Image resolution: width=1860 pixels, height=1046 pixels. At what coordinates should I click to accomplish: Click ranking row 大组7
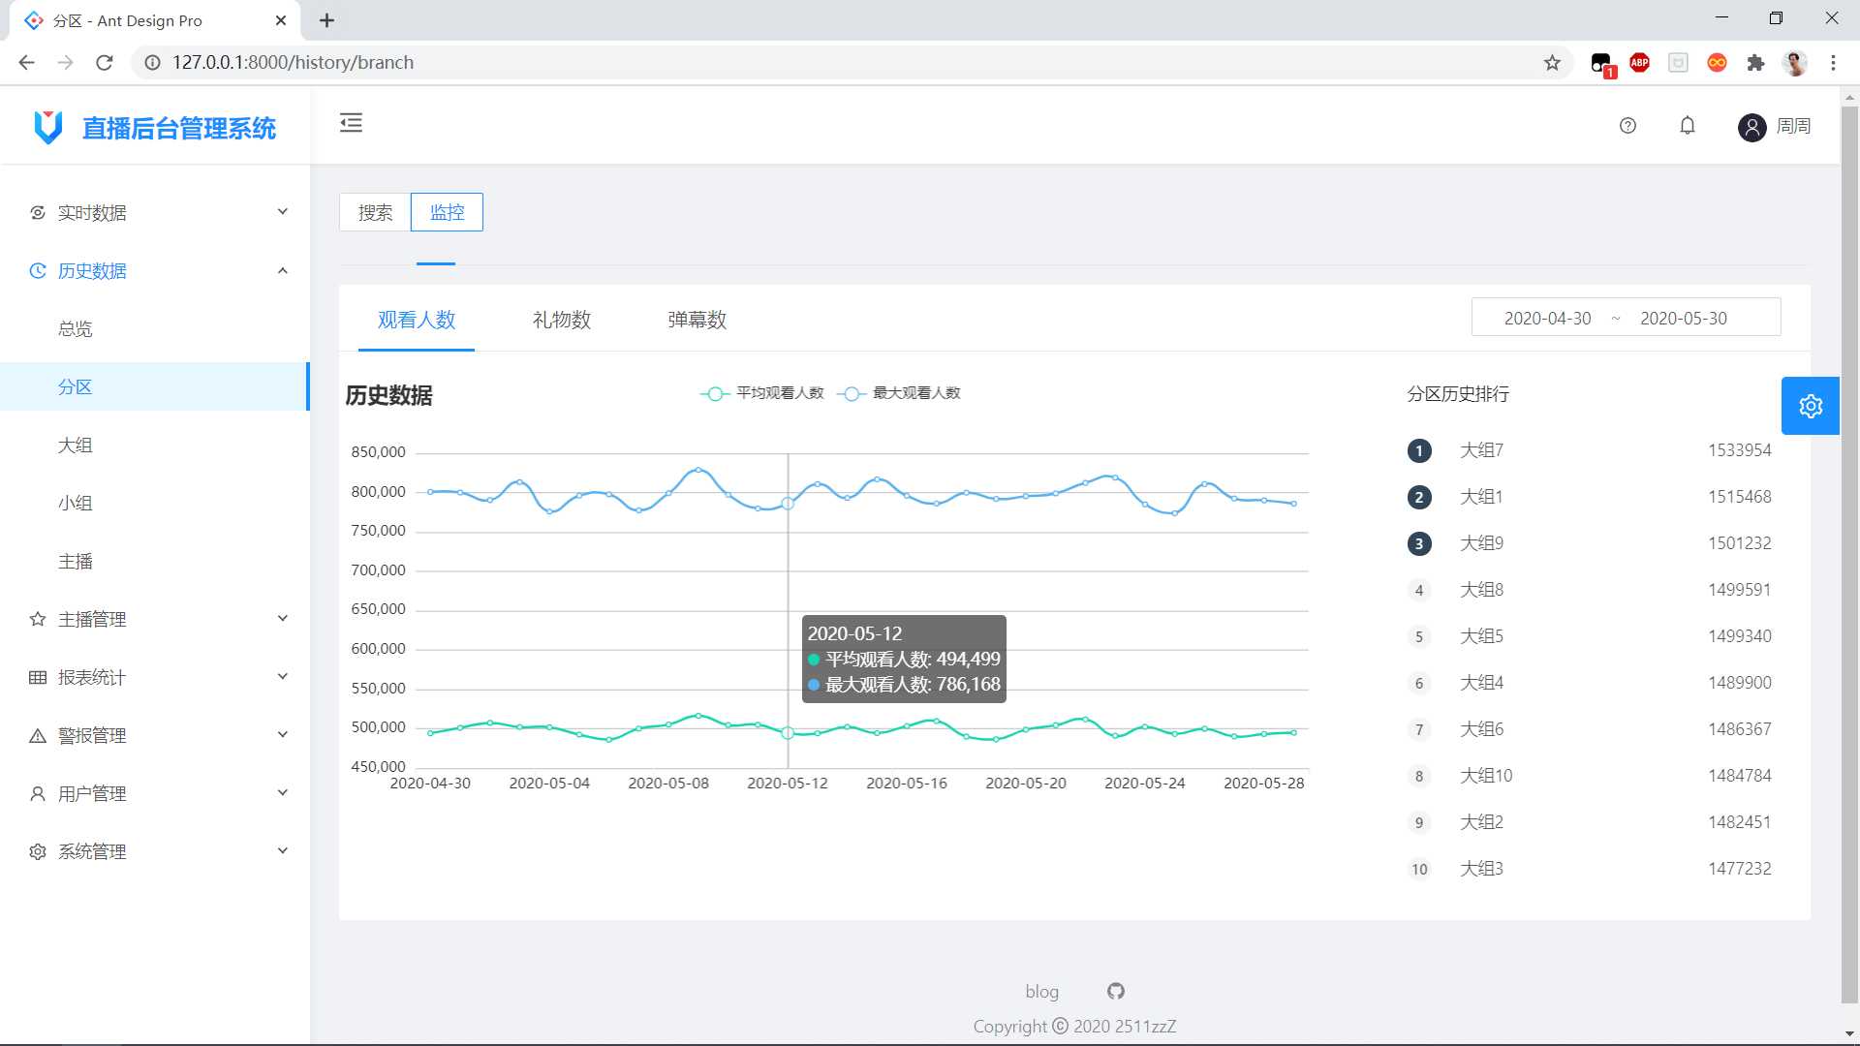coord(1589,450)
